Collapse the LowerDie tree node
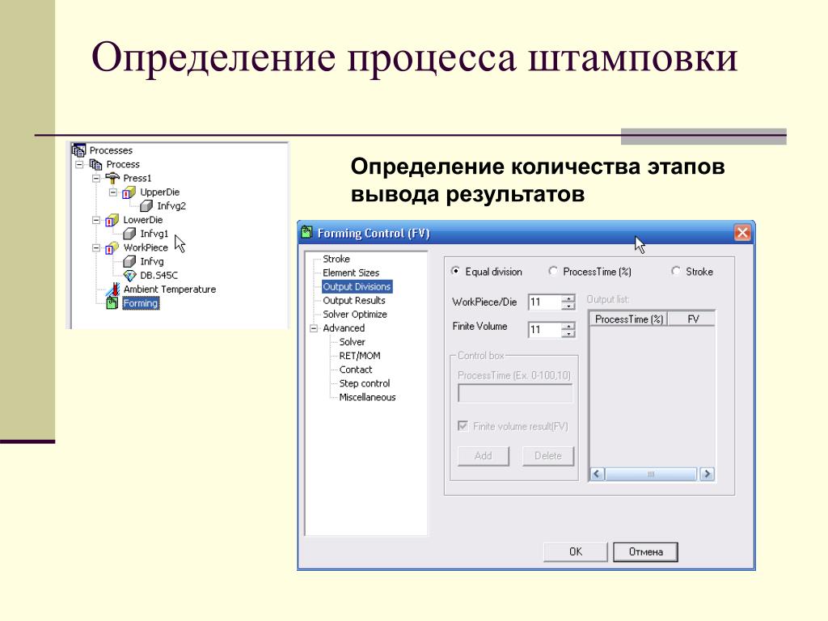 (x=96, y=220)
